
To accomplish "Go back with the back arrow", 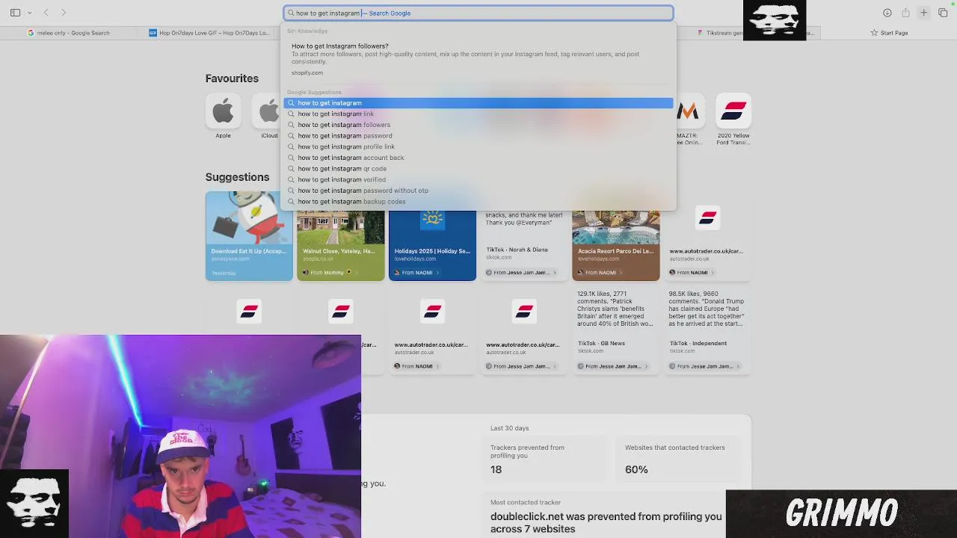I will coord(46,13).
